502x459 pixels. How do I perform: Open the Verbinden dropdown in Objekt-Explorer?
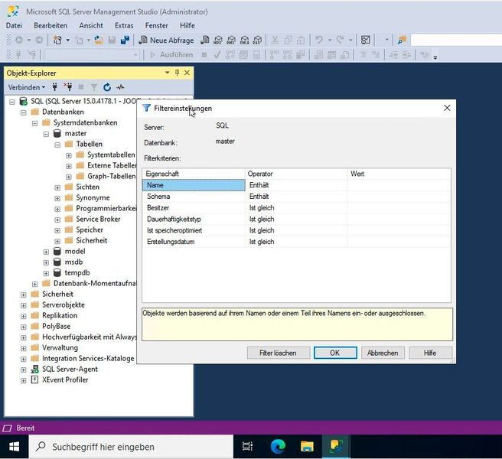point(27,87)
